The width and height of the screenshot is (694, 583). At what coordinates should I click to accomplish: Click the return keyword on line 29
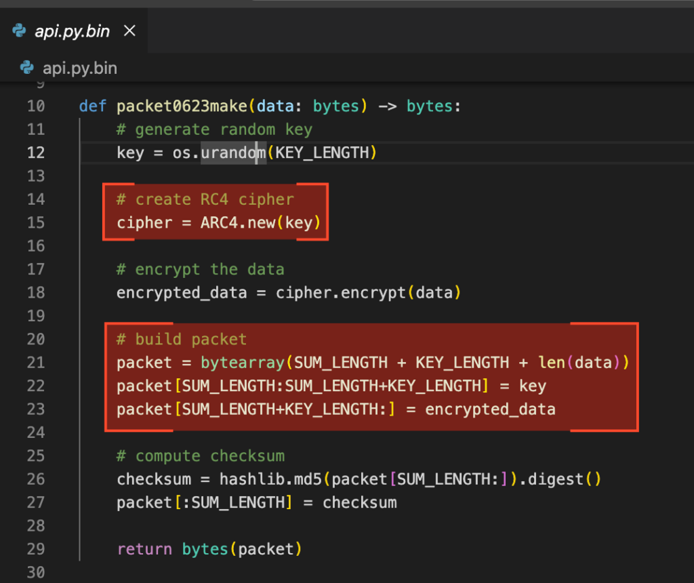point(144,548)
